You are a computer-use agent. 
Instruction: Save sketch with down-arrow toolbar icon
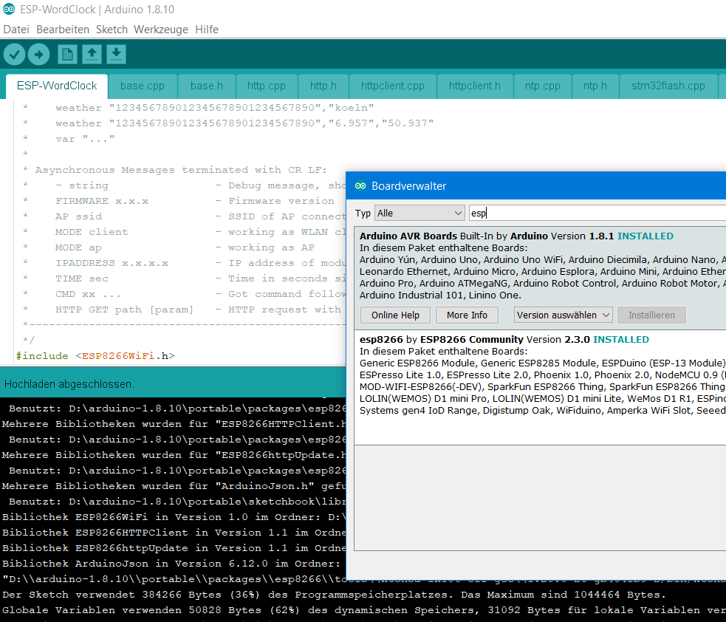click(116, 54)
